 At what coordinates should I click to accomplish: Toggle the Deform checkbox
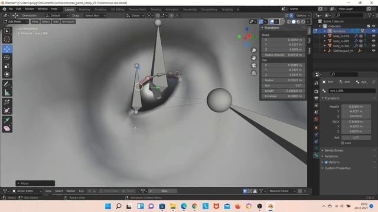(x=326, y=163)
